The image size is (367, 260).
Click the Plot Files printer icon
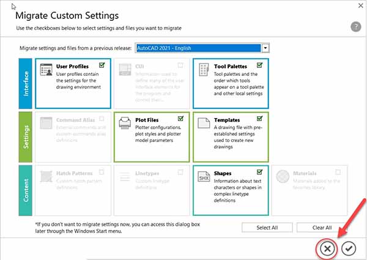click(x=124, y=124)
